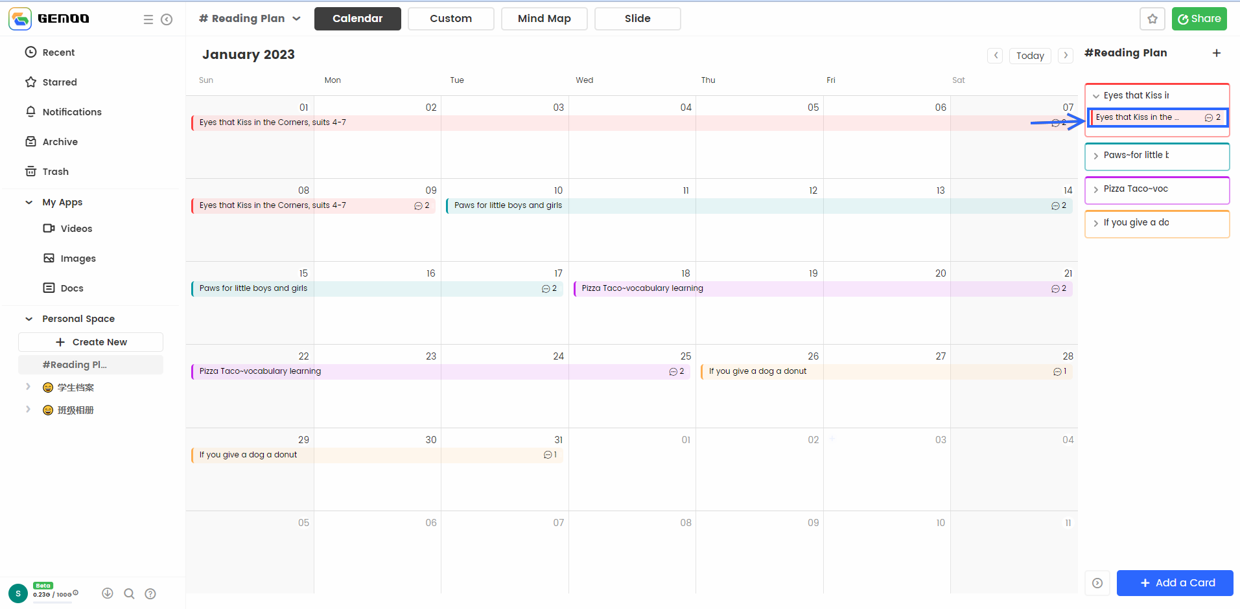
Task: Go to the next month arrow
Action: [1066, 56]
